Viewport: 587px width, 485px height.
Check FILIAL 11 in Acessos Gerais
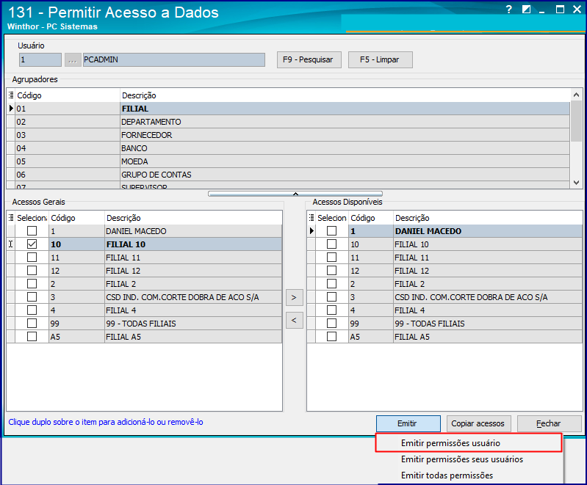32,258
